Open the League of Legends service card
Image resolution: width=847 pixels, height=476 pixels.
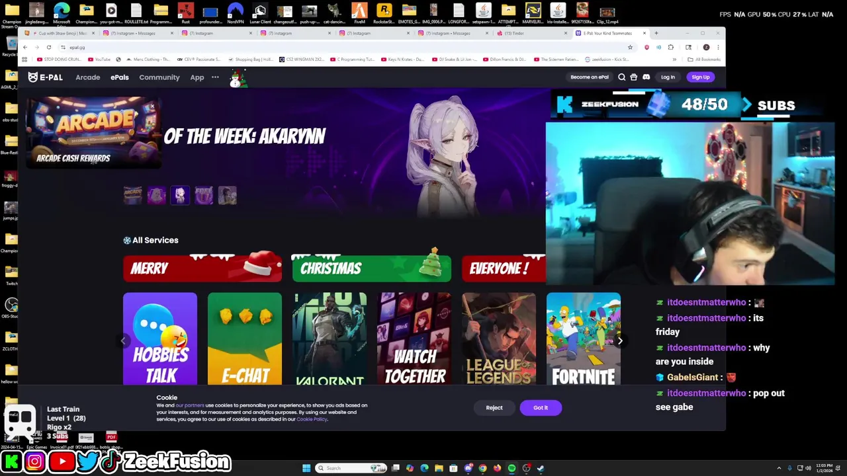pos(499,338)
